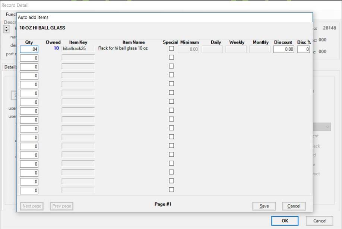Click down arrow of the record stepper

pyautogui.click(x=7, y=31)
